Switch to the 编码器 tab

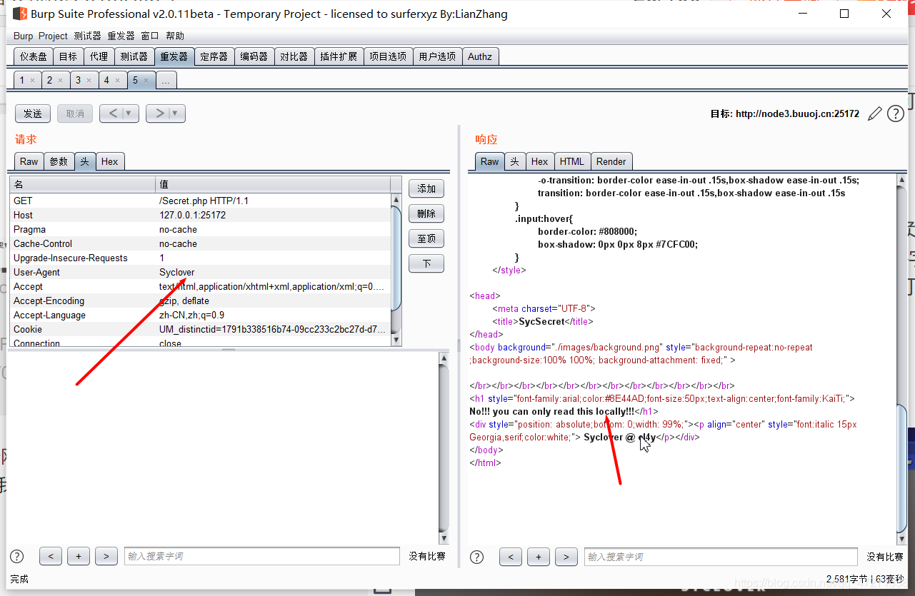[254, 56]
